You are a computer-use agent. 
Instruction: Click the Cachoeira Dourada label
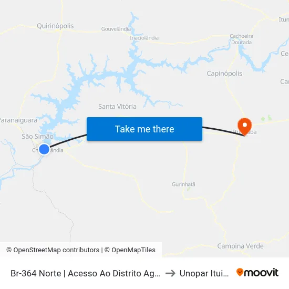pos(241,39)
